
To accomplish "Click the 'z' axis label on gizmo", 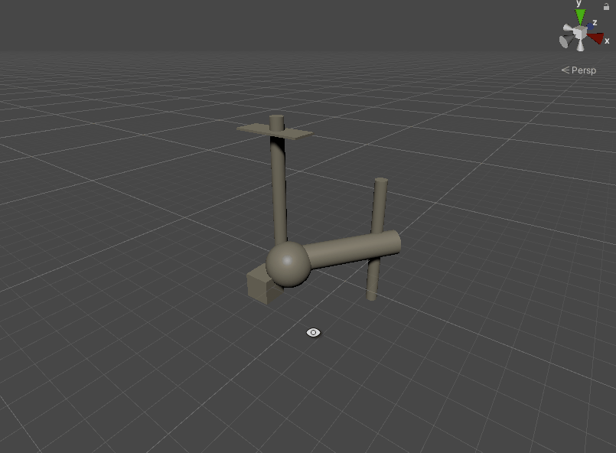I will pyautogui.click(x=594, y=23).
